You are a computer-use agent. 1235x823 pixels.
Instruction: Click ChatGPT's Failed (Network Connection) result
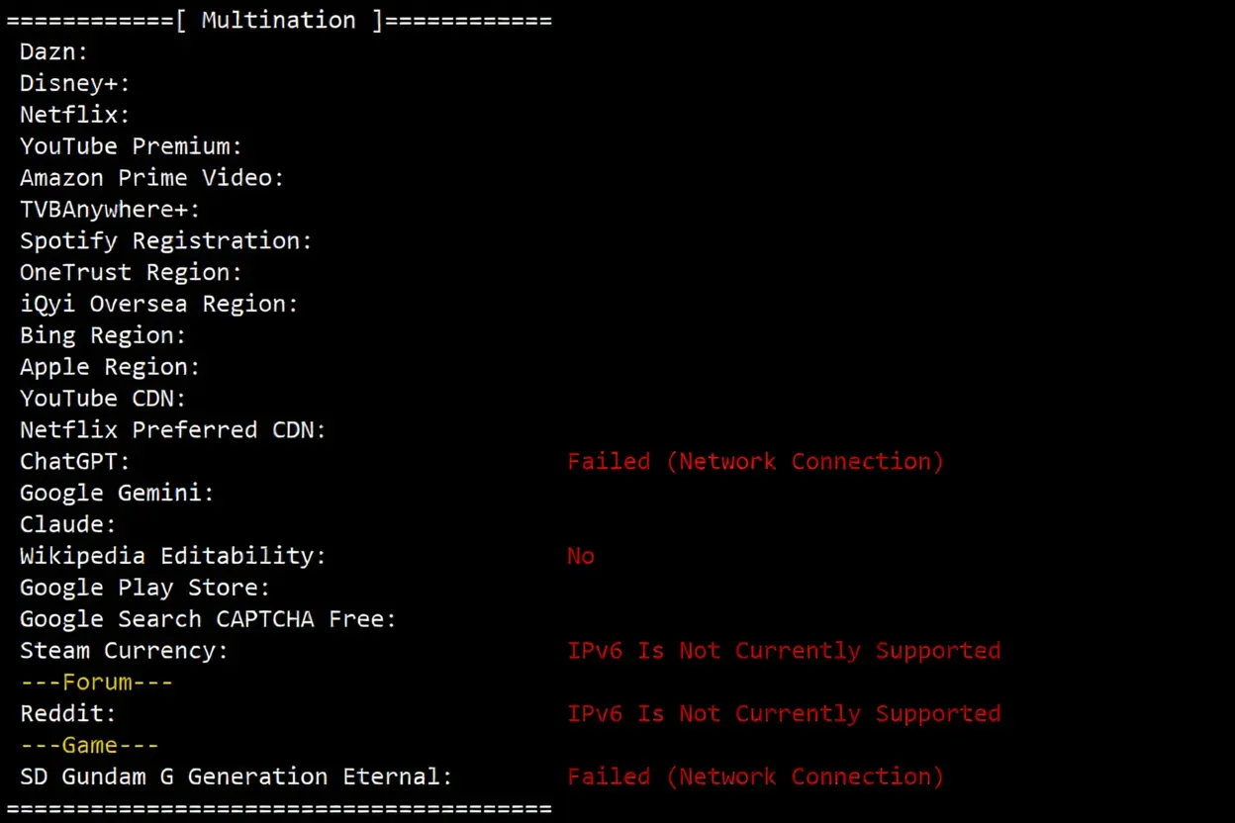pos(755,462)
